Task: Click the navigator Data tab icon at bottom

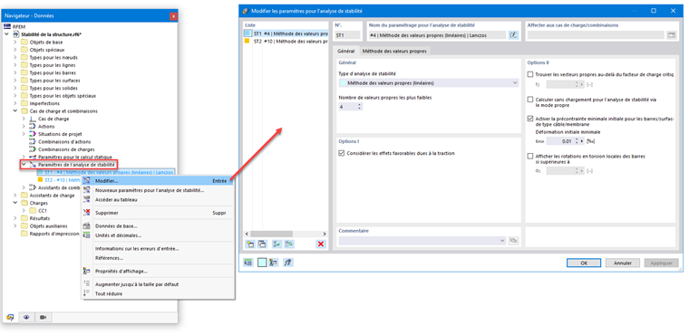Action: pyautogui.click(x=11, y=317)
